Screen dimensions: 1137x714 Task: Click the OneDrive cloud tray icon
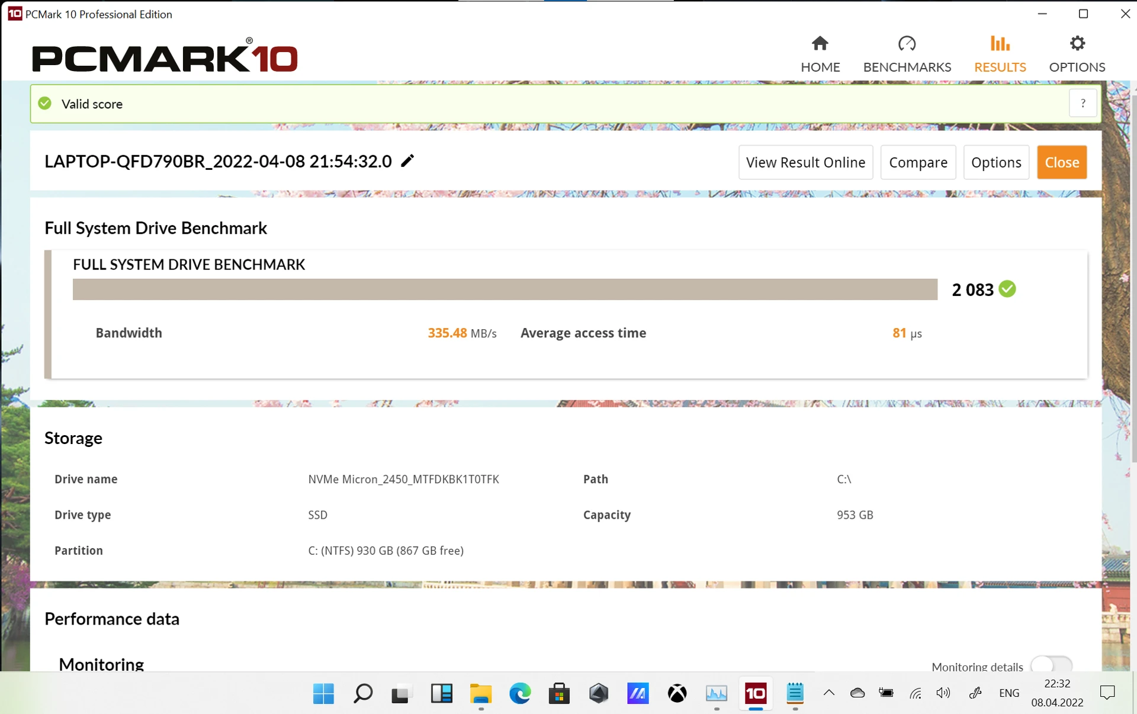[857, 693]
